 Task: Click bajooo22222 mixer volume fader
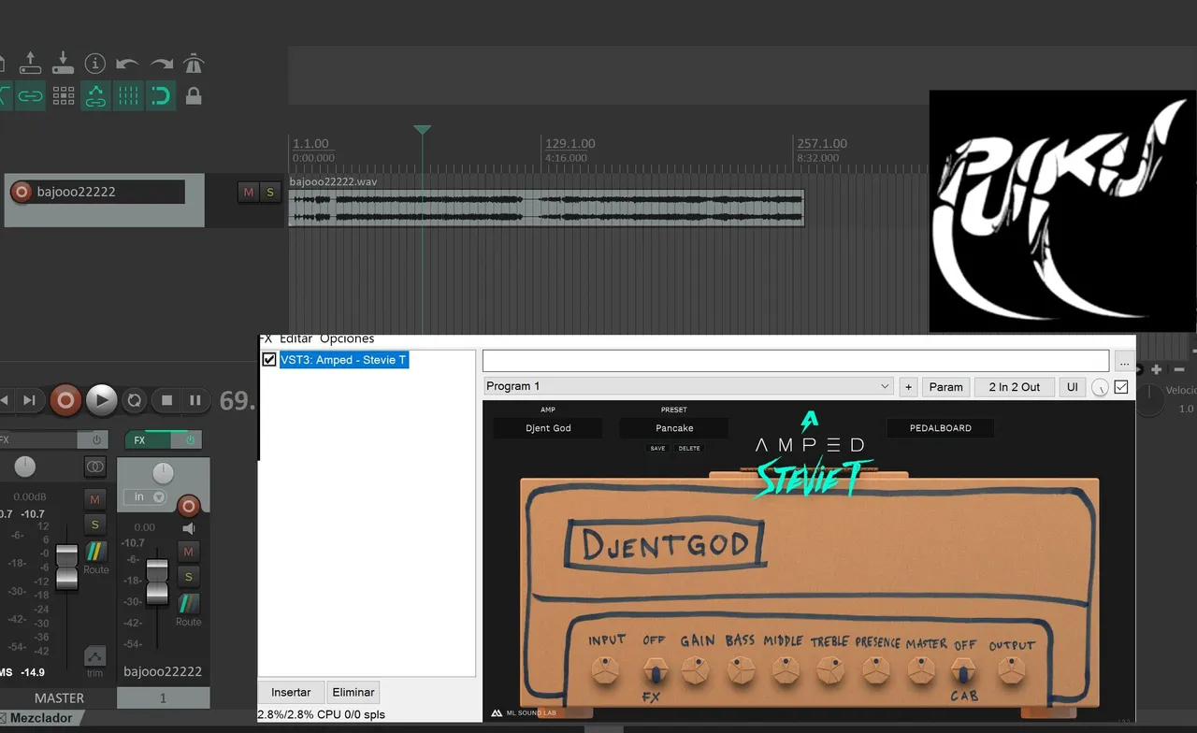click(x=157, y=582)
